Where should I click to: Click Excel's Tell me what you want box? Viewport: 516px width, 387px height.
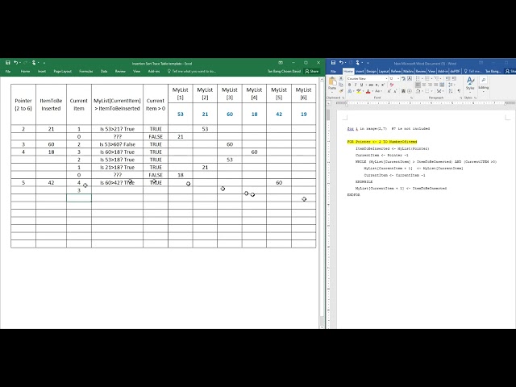(x=192, y=71)
